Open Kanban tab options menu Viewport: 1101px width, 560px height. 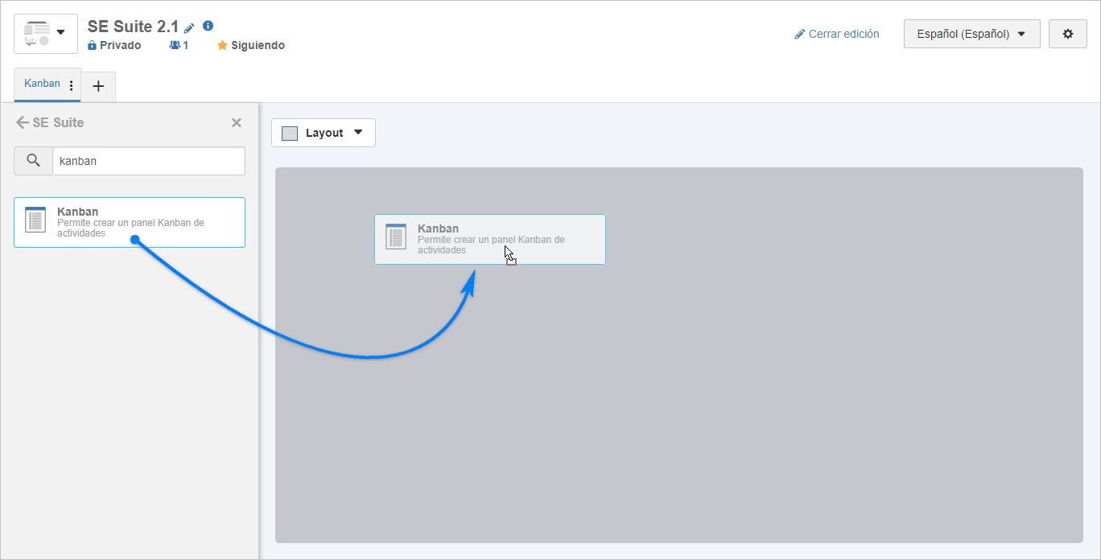point(72,85)
